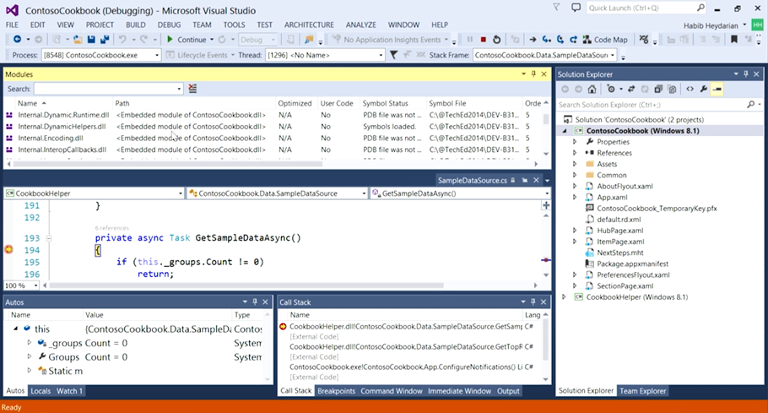
Task: Expand the References node
Action: (x=575, y=153)
